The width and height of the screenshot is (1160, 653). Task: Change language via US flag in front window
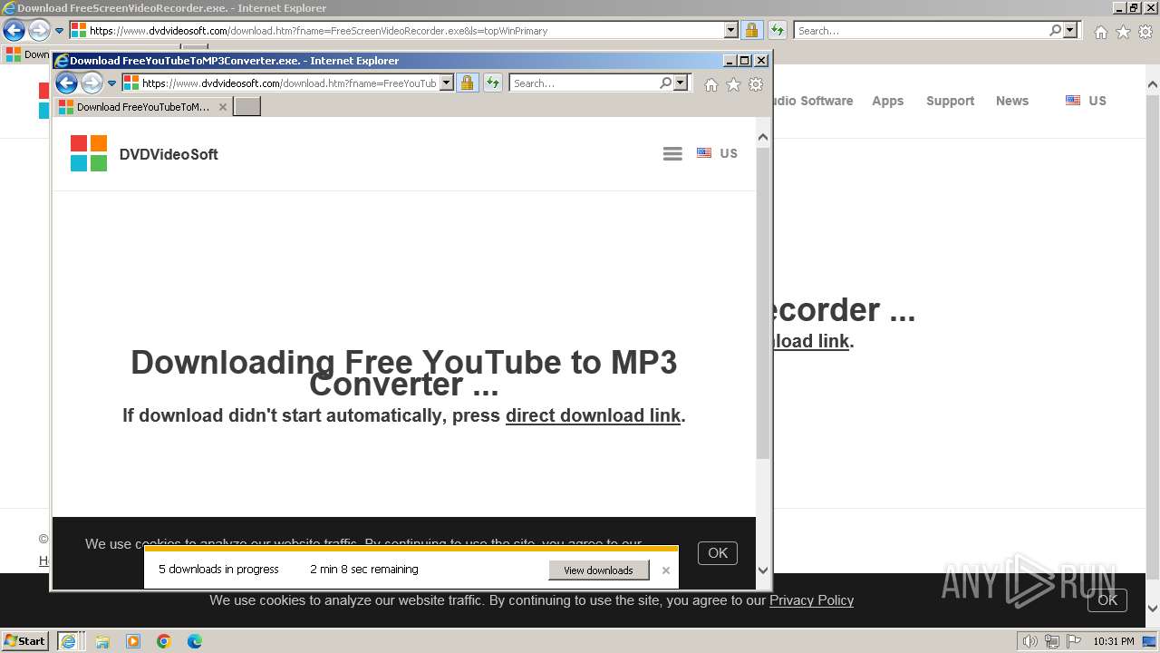click(x=717, y=153)
